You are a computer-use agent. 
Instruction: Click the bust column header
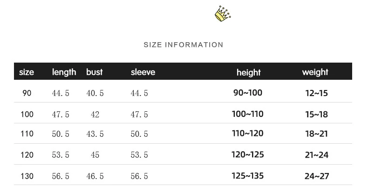click(95, 72)
